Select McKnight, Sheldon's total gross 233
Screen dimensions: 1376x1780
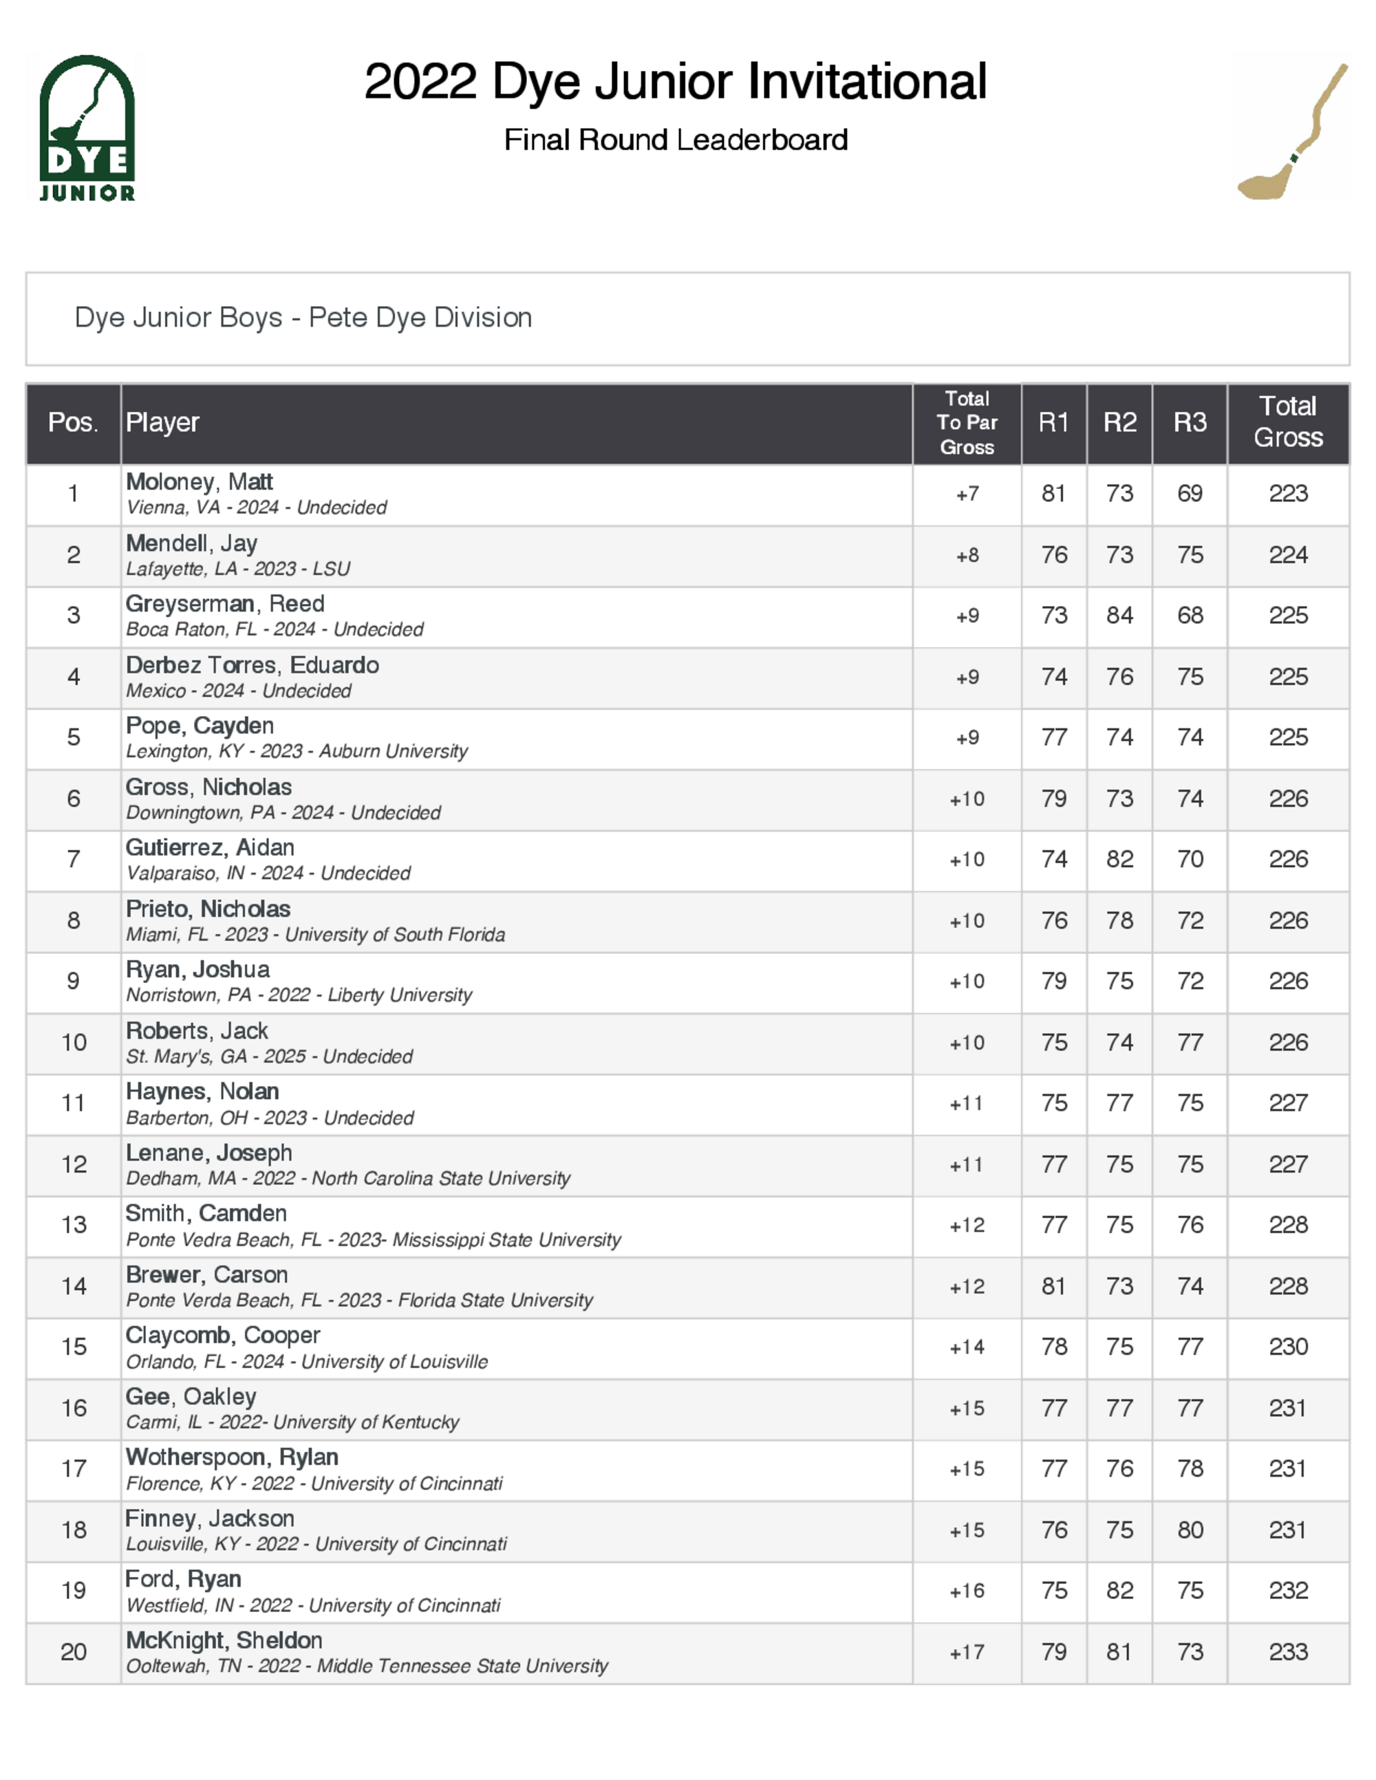pyautogui.click(x=1288, y=1652)
